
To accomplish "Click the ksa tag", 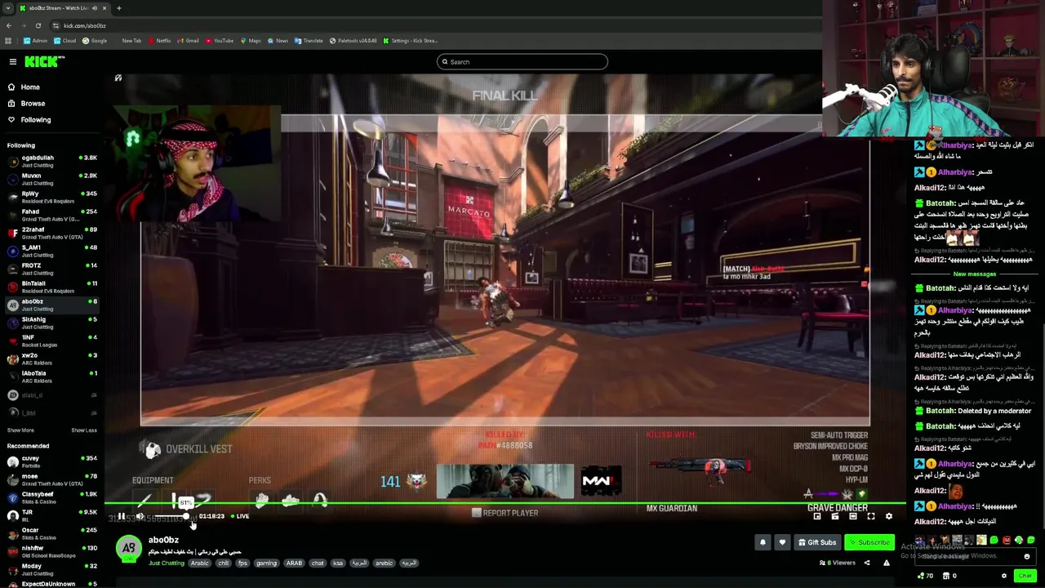I will pyautogui.click(x=337, y=563).
